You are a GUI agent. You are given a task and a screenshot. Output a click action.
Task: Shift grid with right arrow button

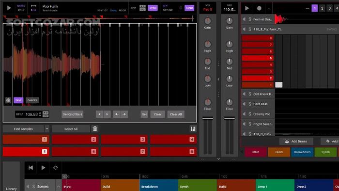[x=124, y=114]
